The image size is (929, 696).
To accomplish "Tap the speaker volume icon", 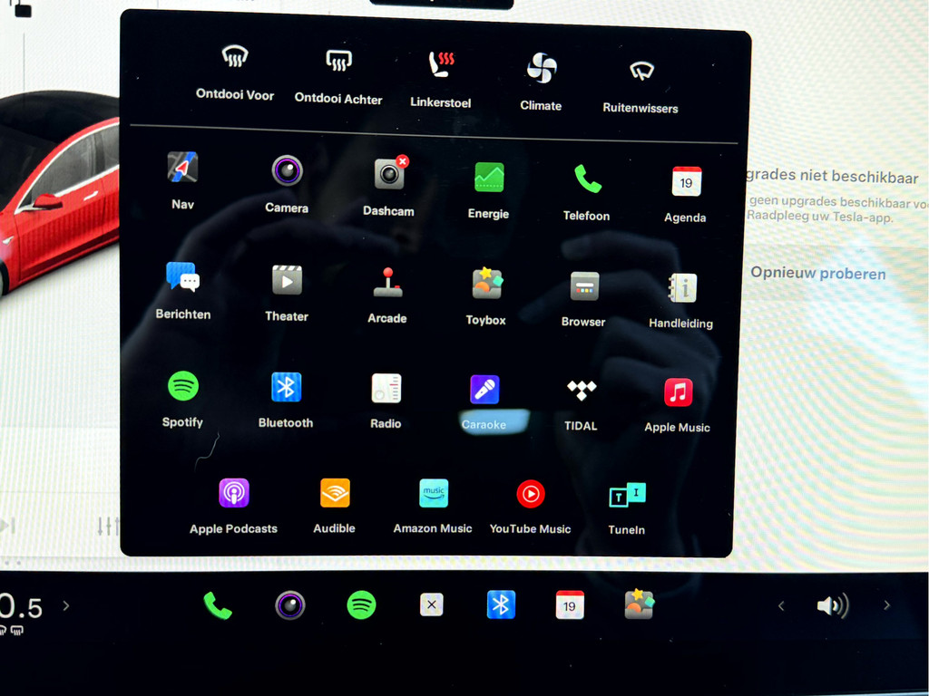I will click(x=833, y=605).
